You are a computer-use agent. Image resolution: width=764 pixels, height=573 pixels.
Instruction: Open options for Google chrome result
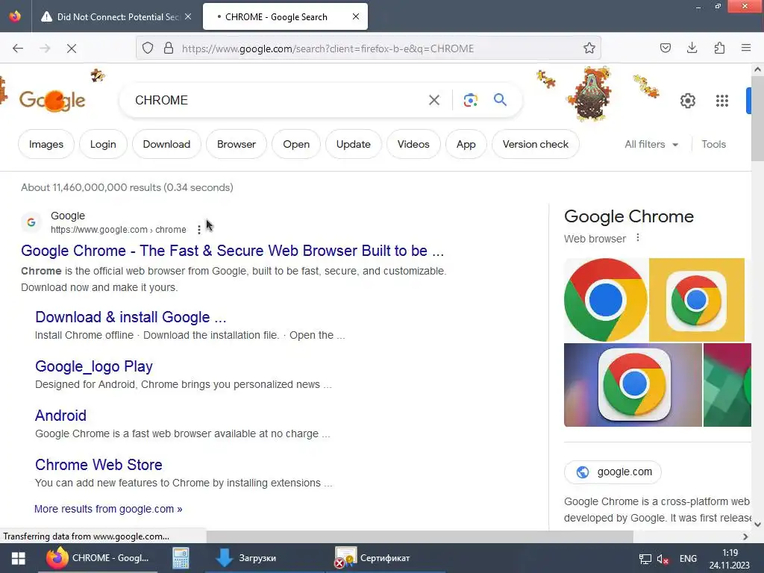click(198, 230)
